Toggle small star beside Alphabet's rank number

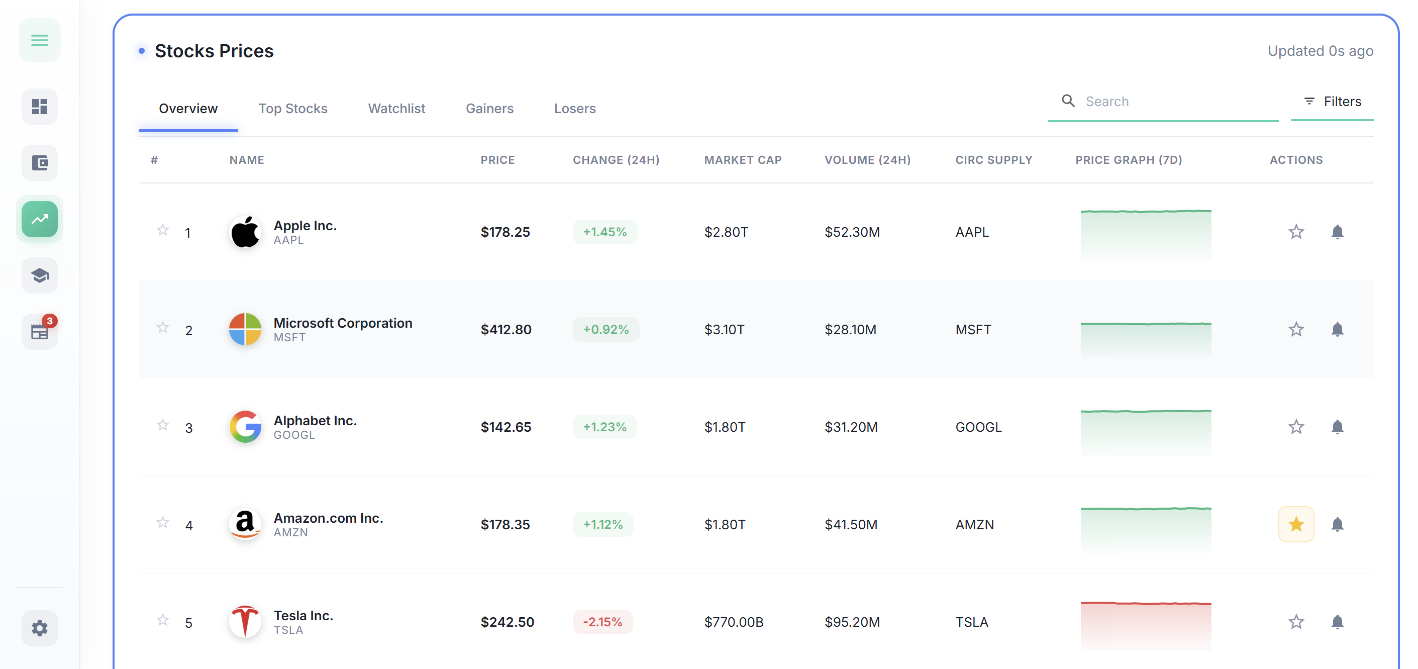click(x=162, y=425)
